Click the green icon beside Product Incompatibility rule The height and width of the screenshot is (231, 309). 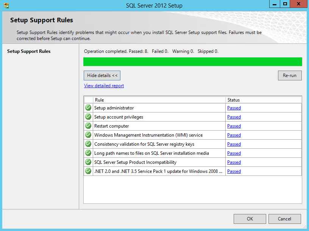88,162
